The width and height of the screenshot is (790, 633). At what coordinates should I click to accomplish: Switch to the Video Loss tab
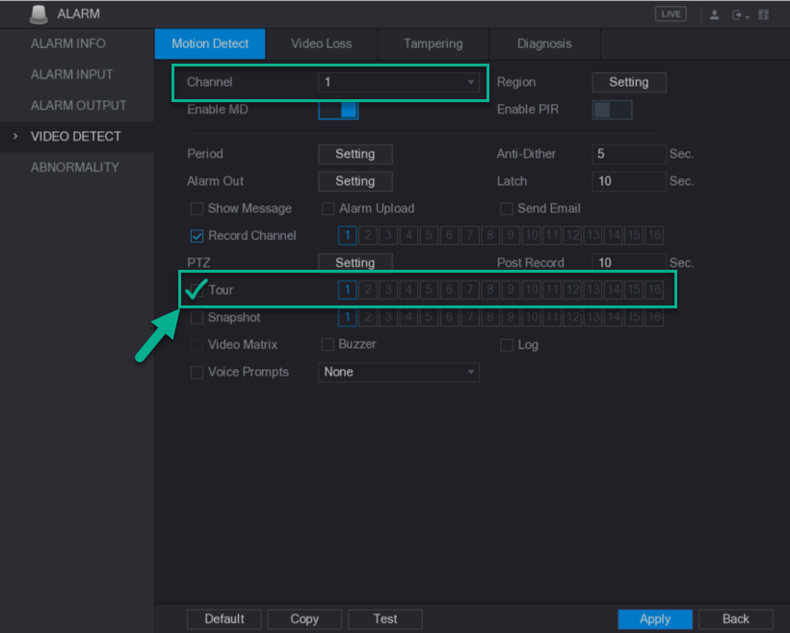click(322, 44)
